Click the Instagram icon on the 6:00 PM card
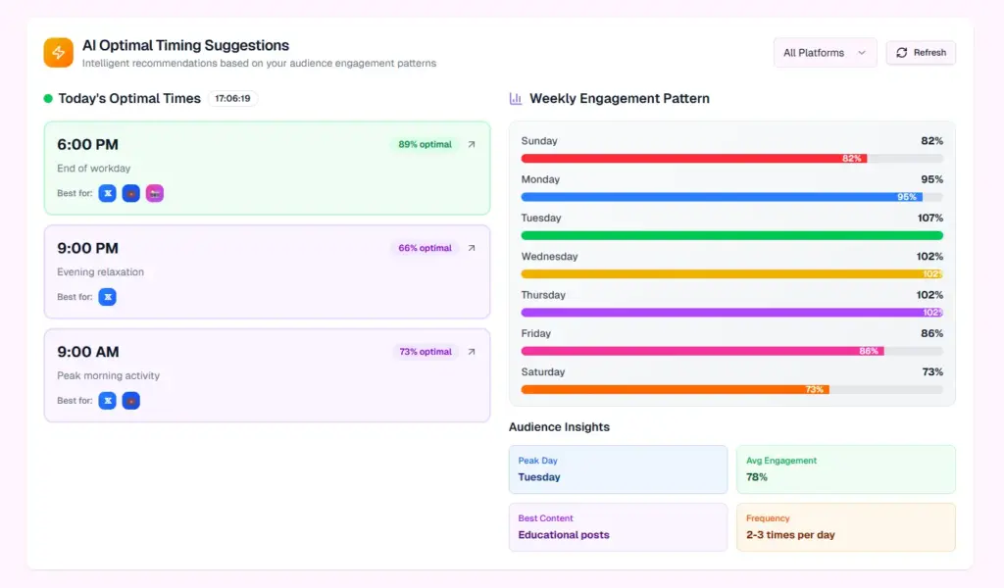 (x=154, y=193)
